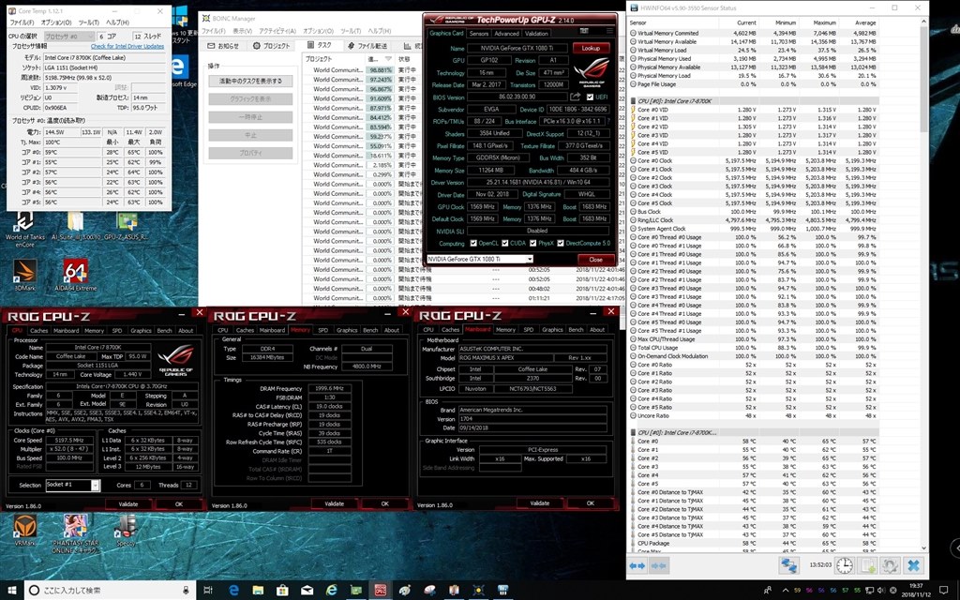Open HWiNFO settings gear icon
This screenshot has height=600, width=960.
click(891, 565)
